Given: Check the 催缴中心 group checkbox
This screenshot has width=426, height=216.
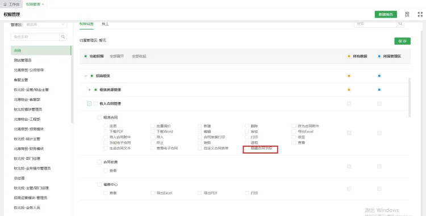Looking at the screenshot, I should pyautogui.click(x=99, y=185).
